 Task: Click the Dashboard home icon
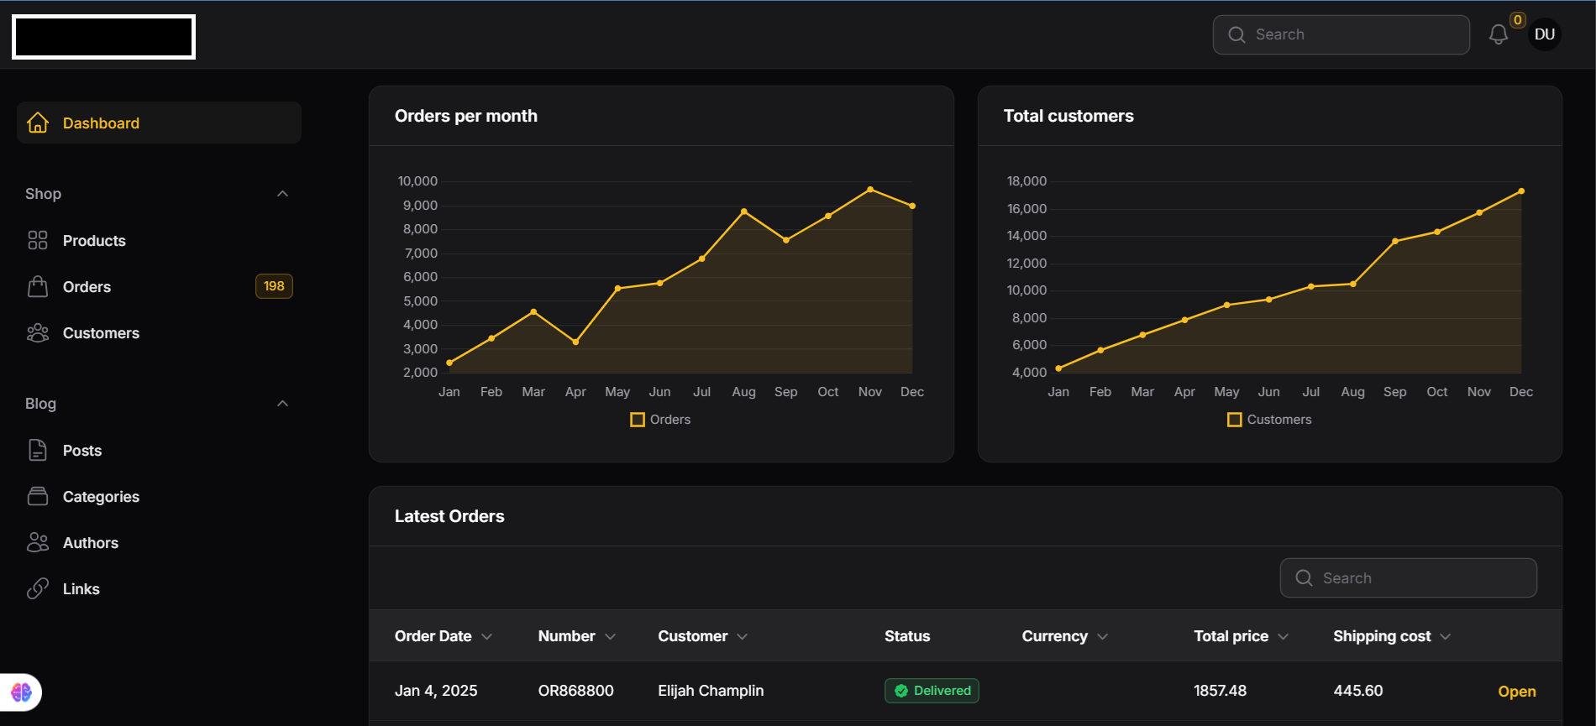(x=38, y=123)
